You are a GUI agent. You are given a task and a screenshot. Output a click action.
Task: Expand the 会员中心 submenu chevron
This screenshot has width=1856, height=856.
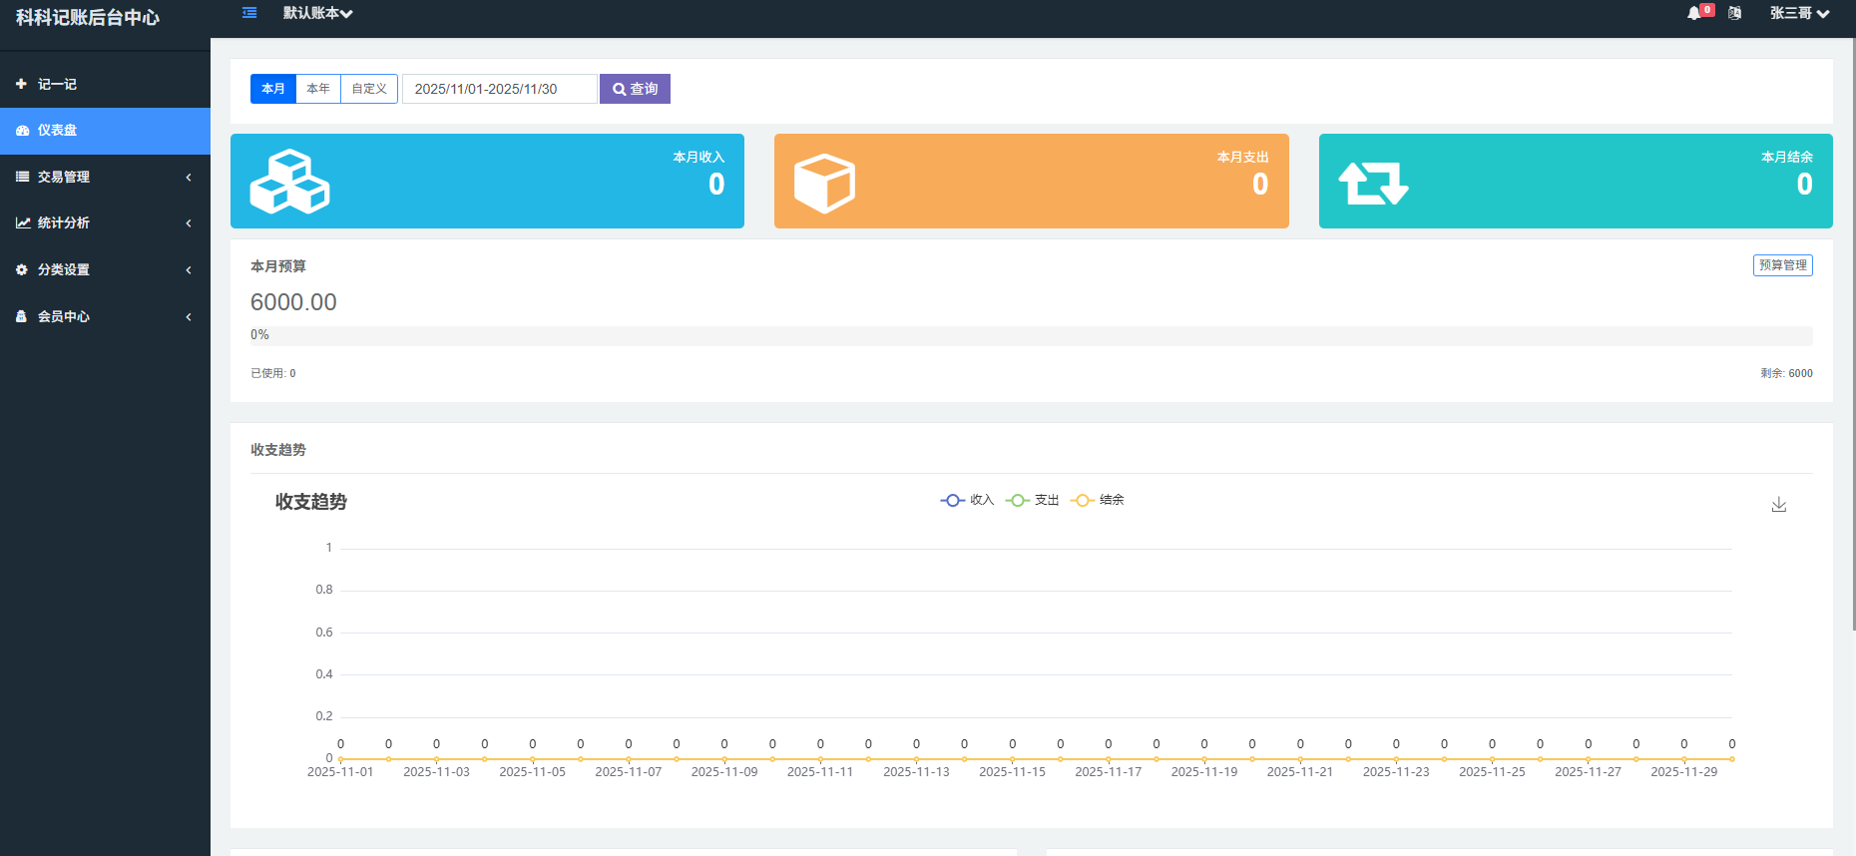tap(189, 317)
